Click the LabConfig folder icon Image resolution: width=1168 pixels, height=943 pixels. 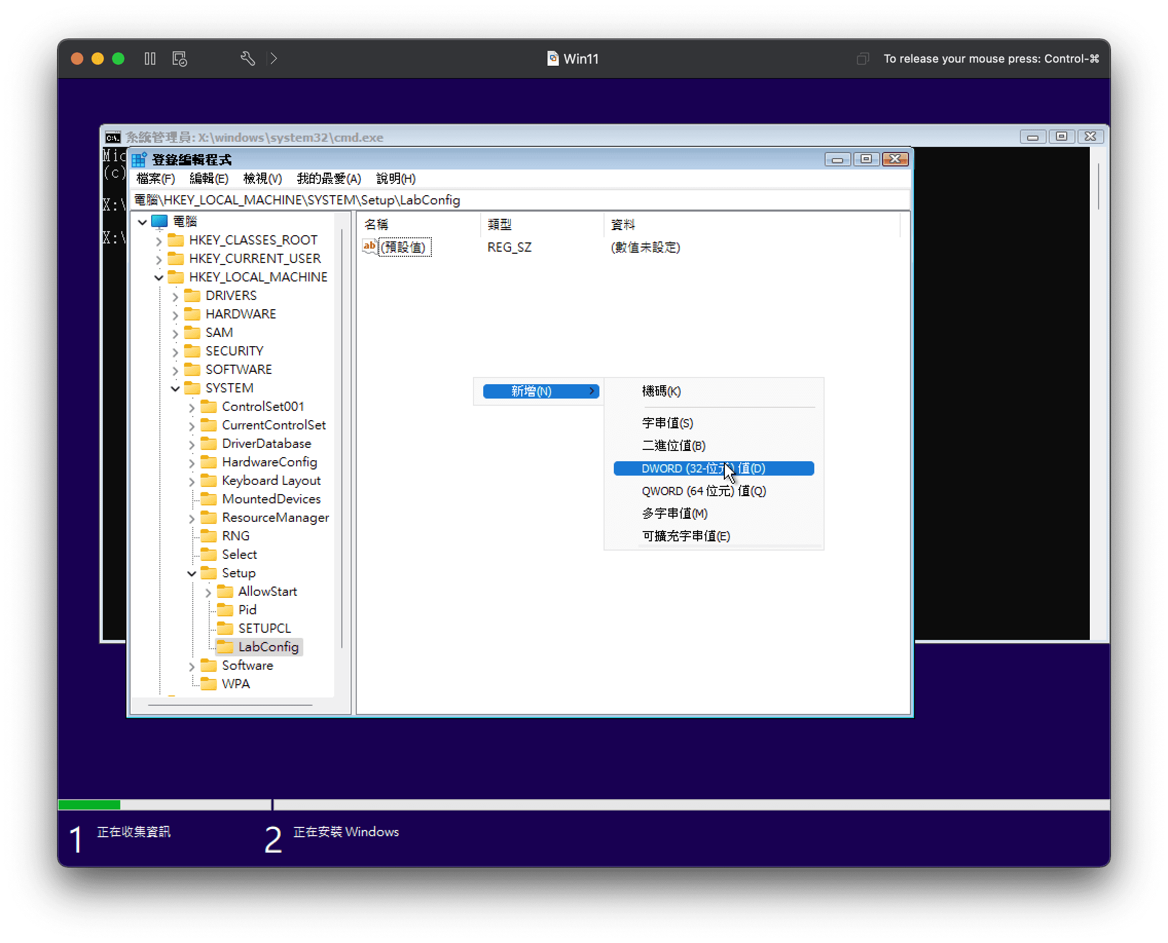(x=227, y=647)
